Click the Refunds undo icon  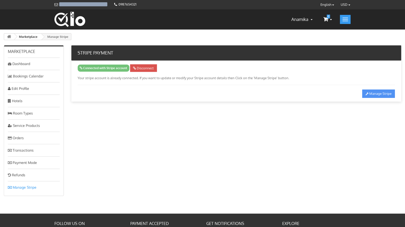[9, 175]
